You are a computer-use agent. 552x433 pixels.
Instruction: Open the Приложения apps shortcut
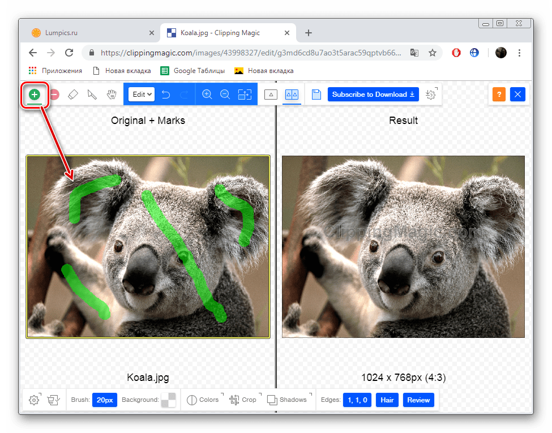click(x=55, y=71)
